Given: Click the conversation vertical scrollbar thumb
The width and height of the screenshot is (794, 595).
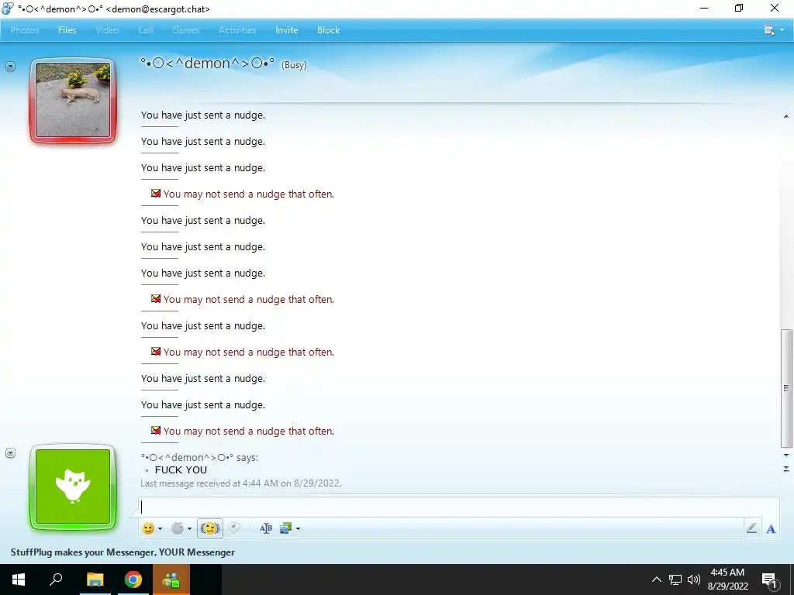Looking at the screenshot, I should tap(786, 388).
